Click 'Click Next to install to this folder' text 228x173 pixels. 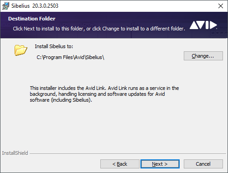pos(49,29)
